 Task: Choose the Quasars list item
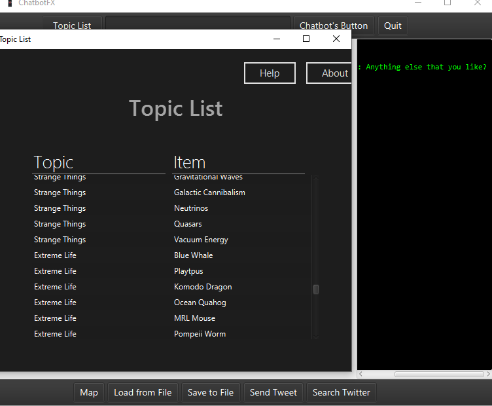tap(188, 224)
